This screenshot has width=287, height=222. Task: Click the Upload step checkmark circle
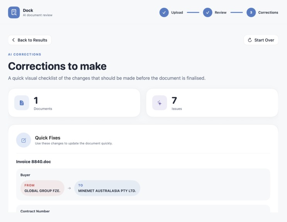coord(164,12)
